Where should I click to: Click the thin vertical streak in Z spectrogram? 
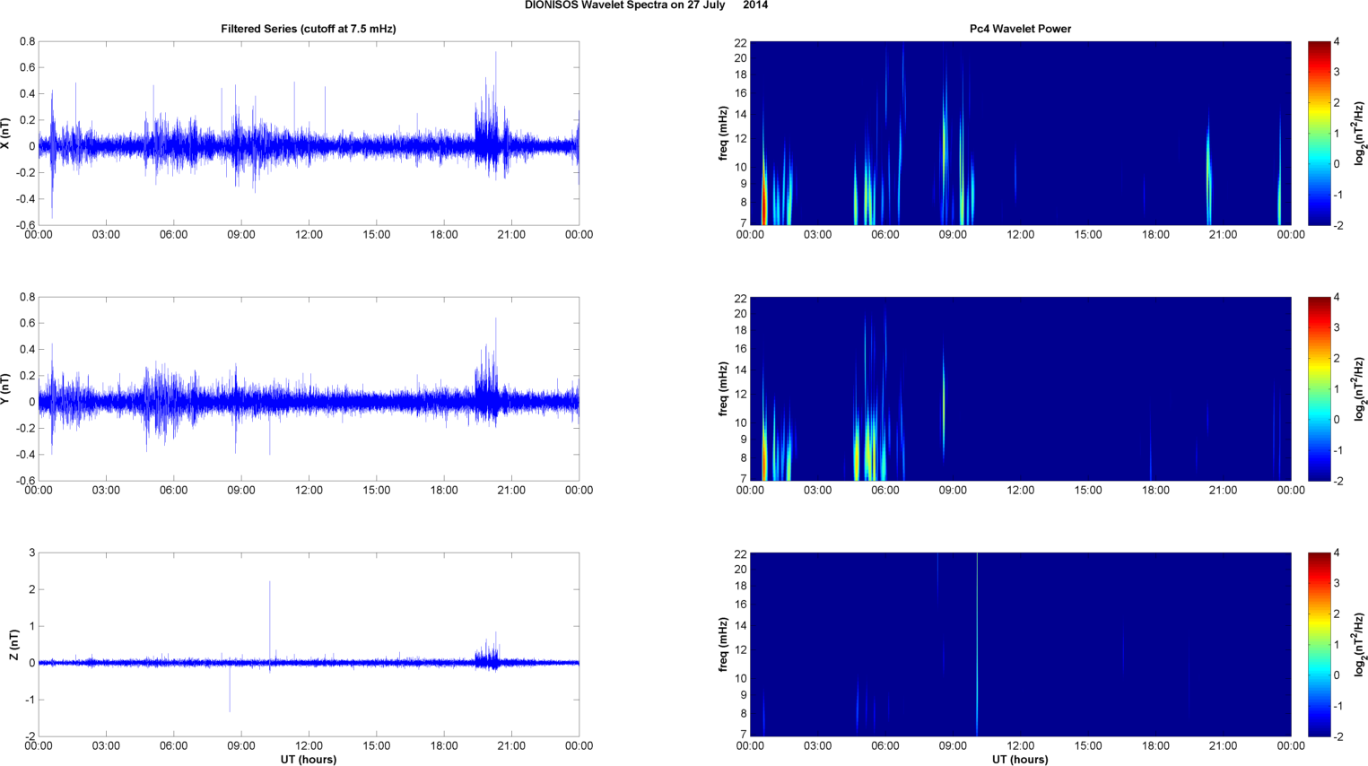click(x=977, y=644)
